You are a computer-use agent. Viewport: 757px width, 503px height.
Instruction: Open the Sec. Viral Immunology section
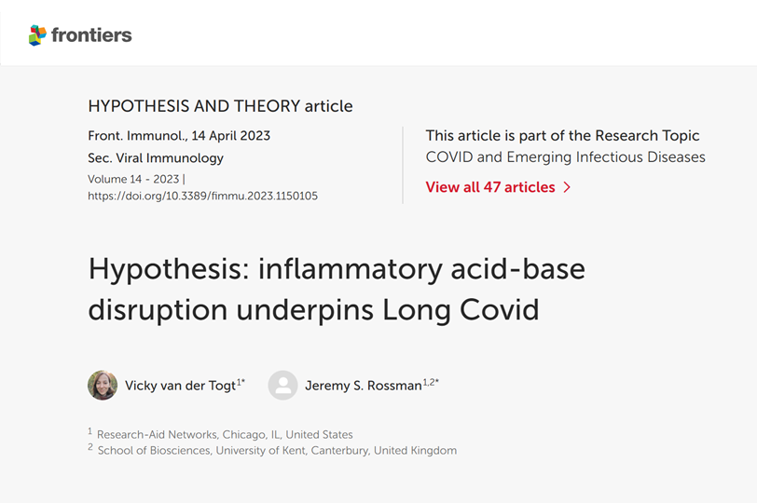pos(156,157)
